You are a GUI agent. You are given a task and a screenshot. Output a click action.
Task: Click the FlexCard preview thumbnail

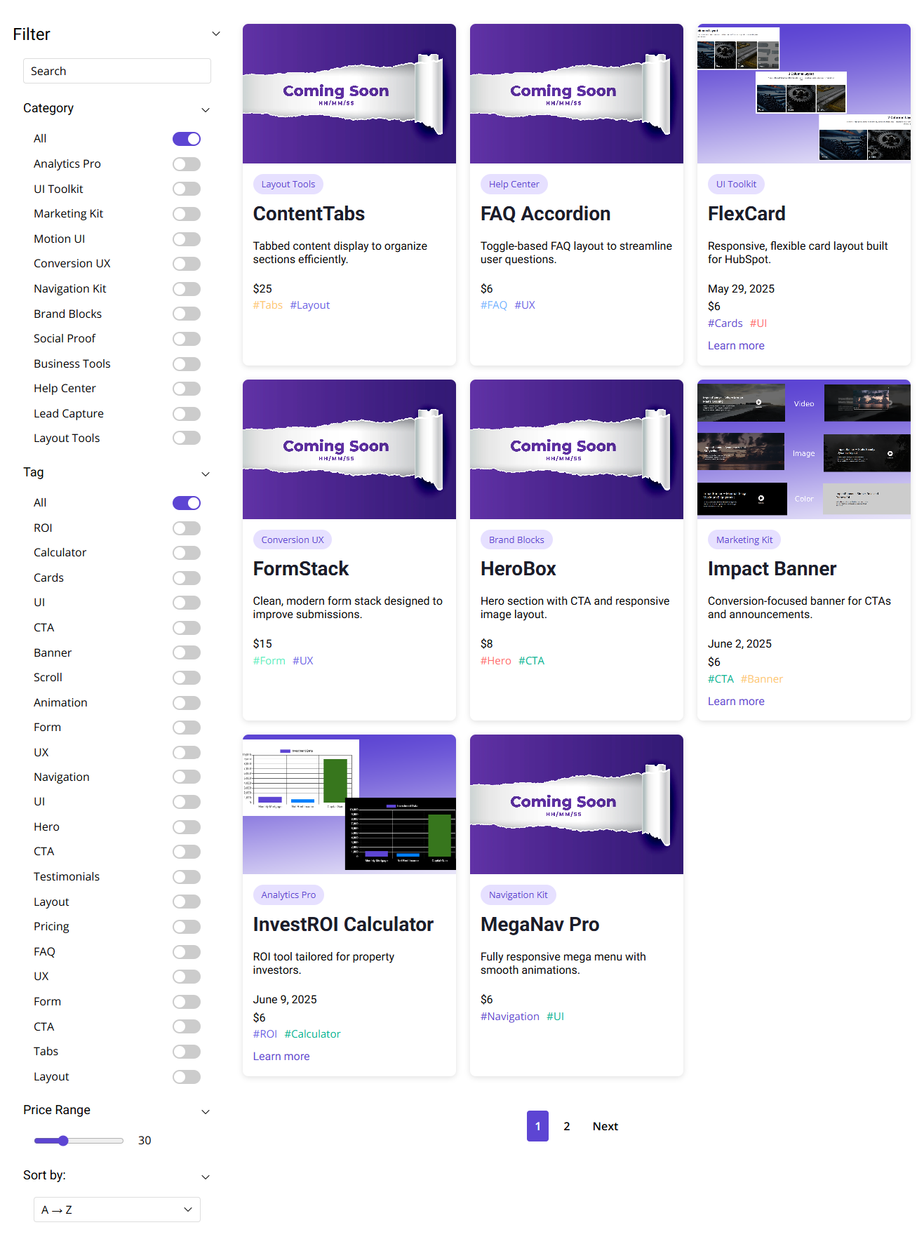click(803, 94)
